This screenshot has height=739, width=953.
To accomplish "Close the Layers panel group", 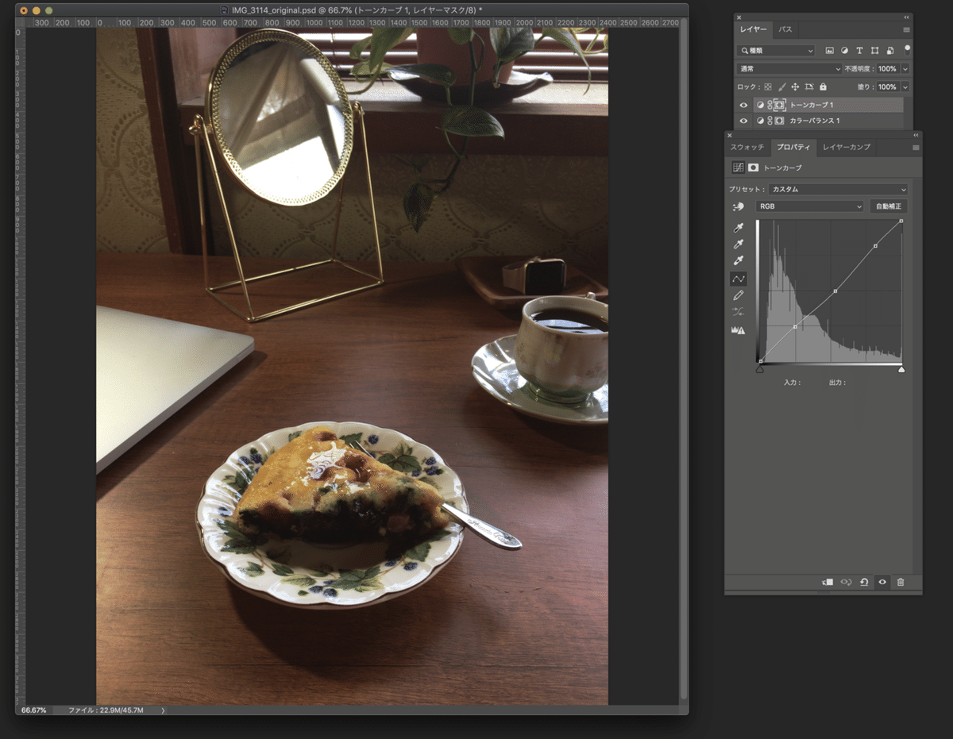I will tap(739, 17).
